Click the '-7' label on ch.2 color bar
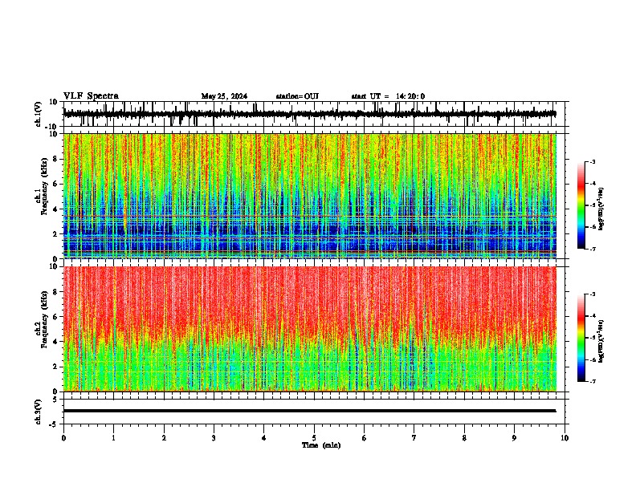The height and width of the screenshot is (491, 636). click(x=592, y=381)
